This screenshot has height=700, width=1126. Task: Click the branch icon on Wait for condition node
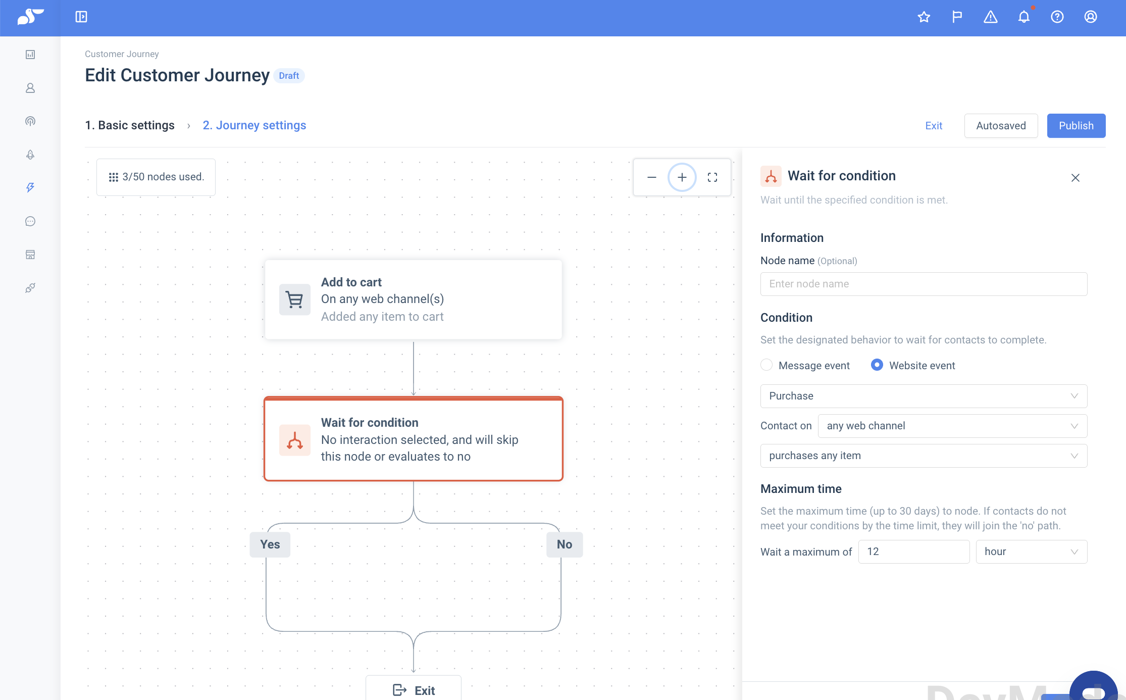pyautogui.click(x=295, y=440)
